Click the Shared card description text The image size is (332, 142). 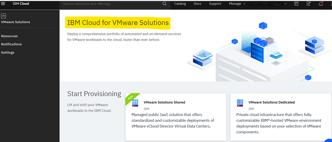point(173,120)
